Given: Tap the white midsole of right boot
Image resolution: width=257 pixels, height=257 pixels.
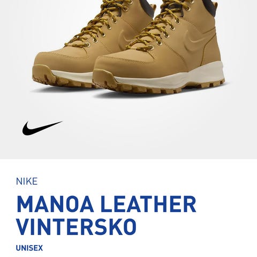Looking at the screenshot, I should click(171, 79).
